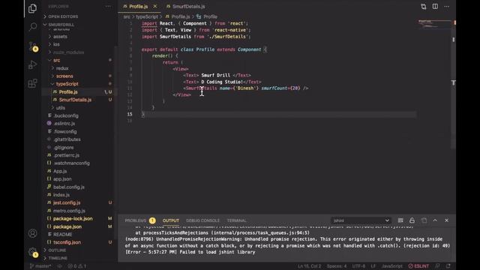Open editor more actions menu
Viewport: 480px width, 270px height.
coord(447,7)
